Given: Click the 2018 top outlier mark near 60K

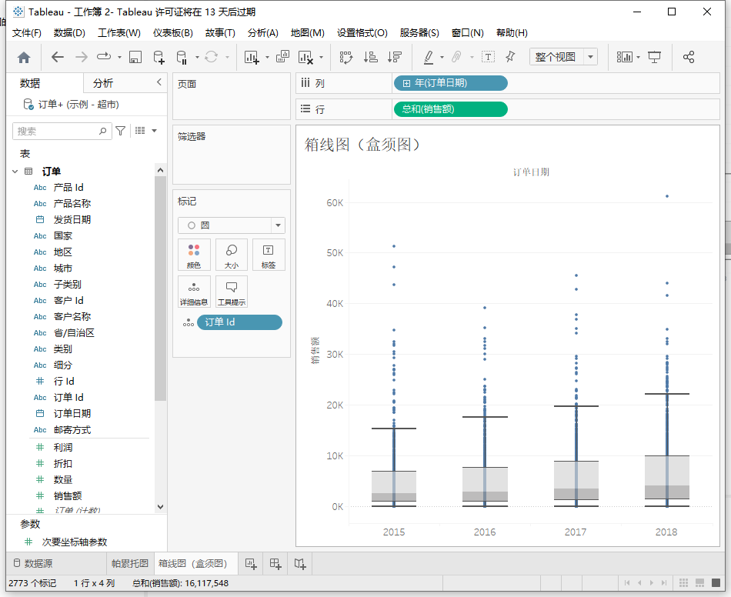Looking at the screenshot, I should (x=667, y=196).
